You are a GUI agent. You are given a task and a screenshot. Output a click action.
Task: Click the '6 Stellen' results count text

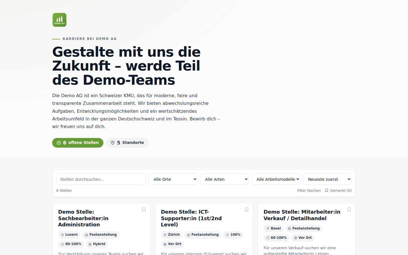(x=64, y=191)
